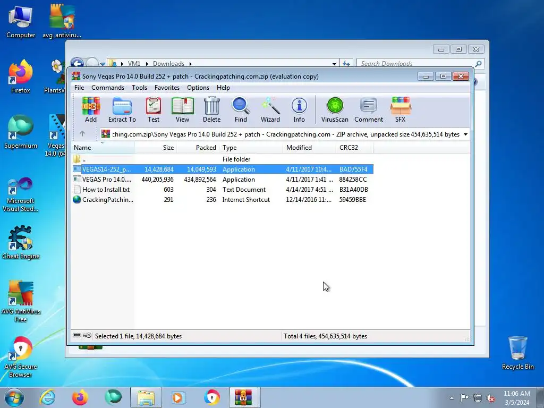Open the Help menu

[224, 88]
